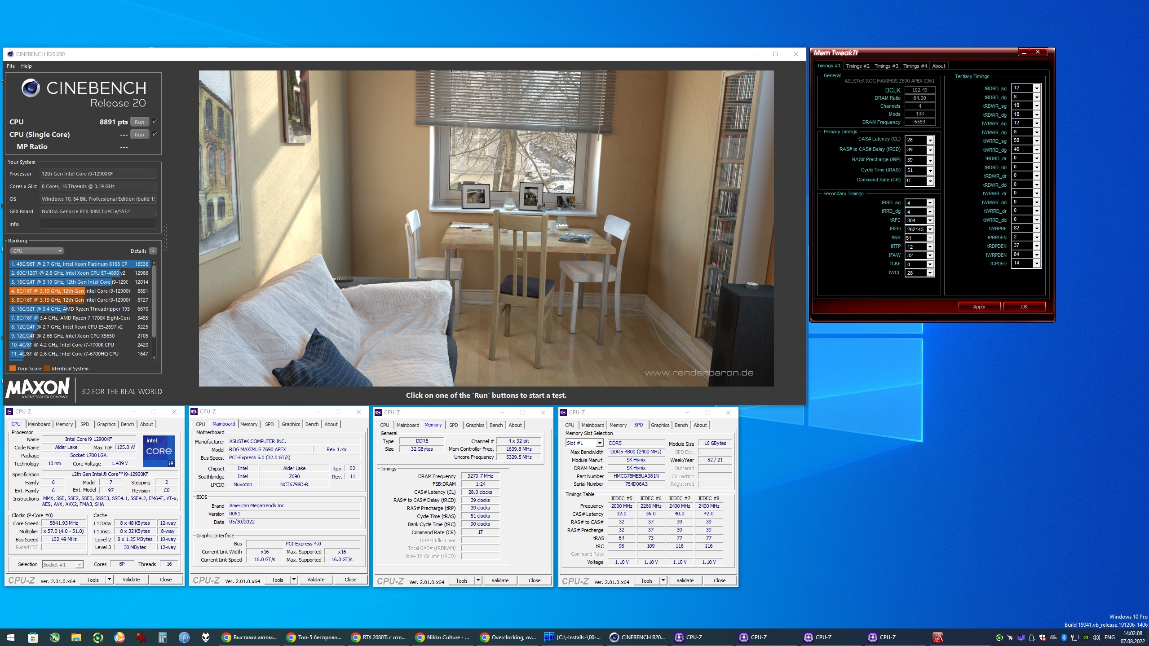Click the clock and date in taskbar

point(1132,637)
